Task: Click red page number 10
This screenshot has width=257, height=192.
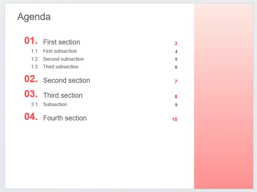Action: (175, 119)
